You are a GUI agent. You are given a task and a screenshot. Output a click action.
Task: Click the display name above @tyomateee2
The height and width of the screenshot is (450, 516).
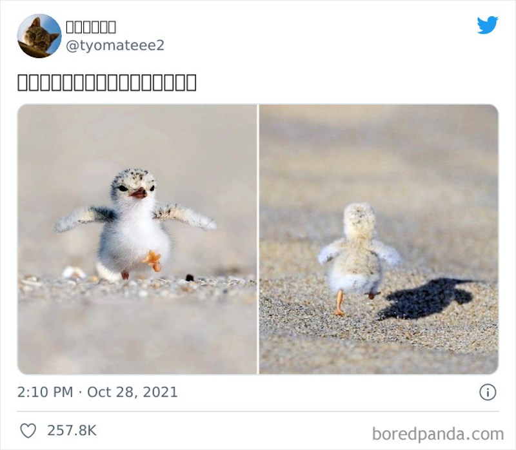91,27
